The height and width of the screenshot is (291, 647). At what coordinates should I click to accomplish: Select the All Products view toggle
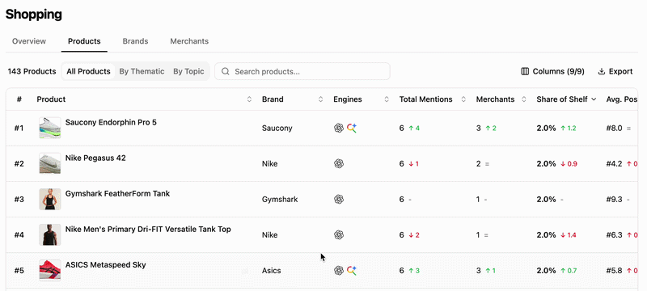[x=88, y=71]
